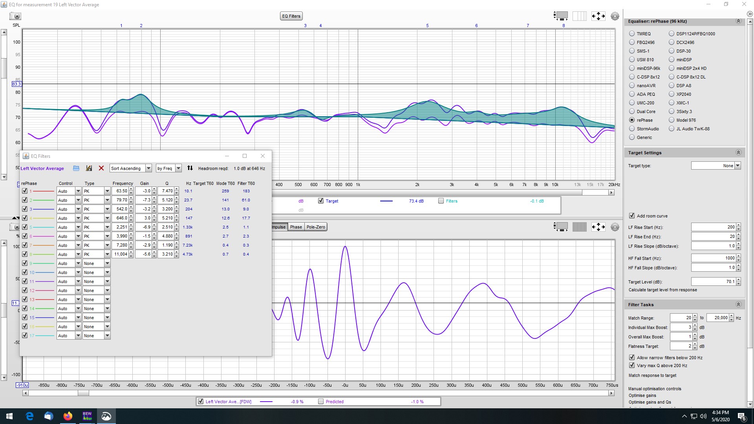Open the upper graph settings gear
This screenshot has height=424, width=754.
[x=615, y=16]
